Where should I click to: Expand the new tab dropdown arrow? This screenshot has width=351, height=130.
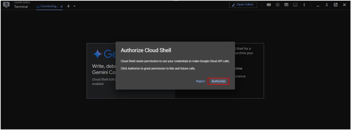(74, 6)
